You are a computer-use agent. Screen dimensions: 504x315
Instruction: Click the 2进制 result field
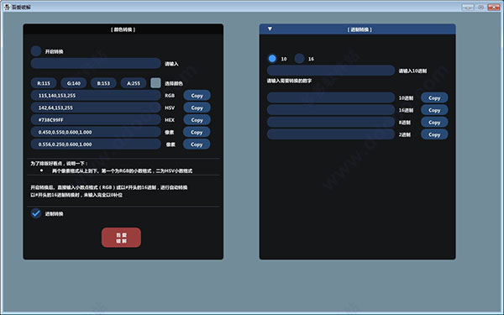(331, 134)
